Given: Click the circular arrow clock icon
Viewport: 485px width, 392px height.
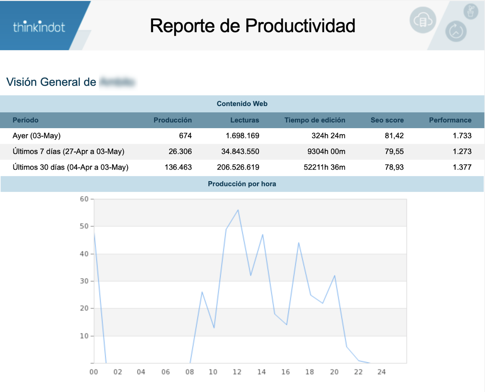Looking at the screenshot, I should pos(456,32).
